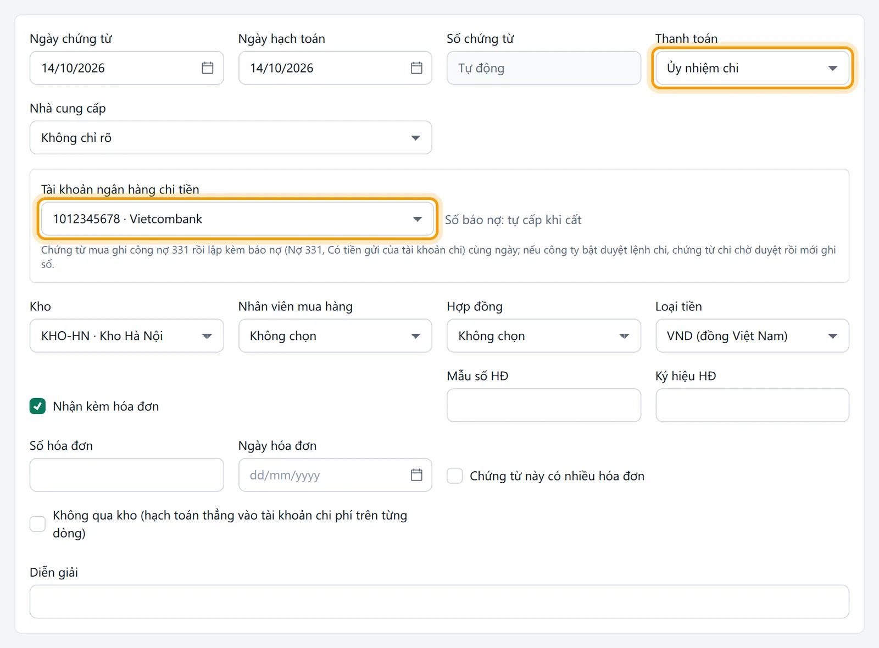Expand the Nhà cung cấp dropdown
This screenshot has width=879, height=648.
(x=231, y=138)
